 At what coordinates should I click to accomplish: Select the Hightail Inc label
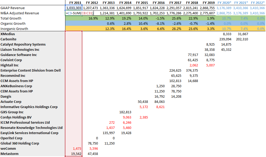[x=9, y=65]
